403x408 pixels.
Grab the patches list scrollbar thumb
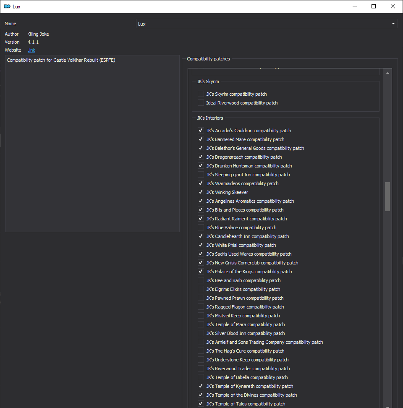(387, 197)
